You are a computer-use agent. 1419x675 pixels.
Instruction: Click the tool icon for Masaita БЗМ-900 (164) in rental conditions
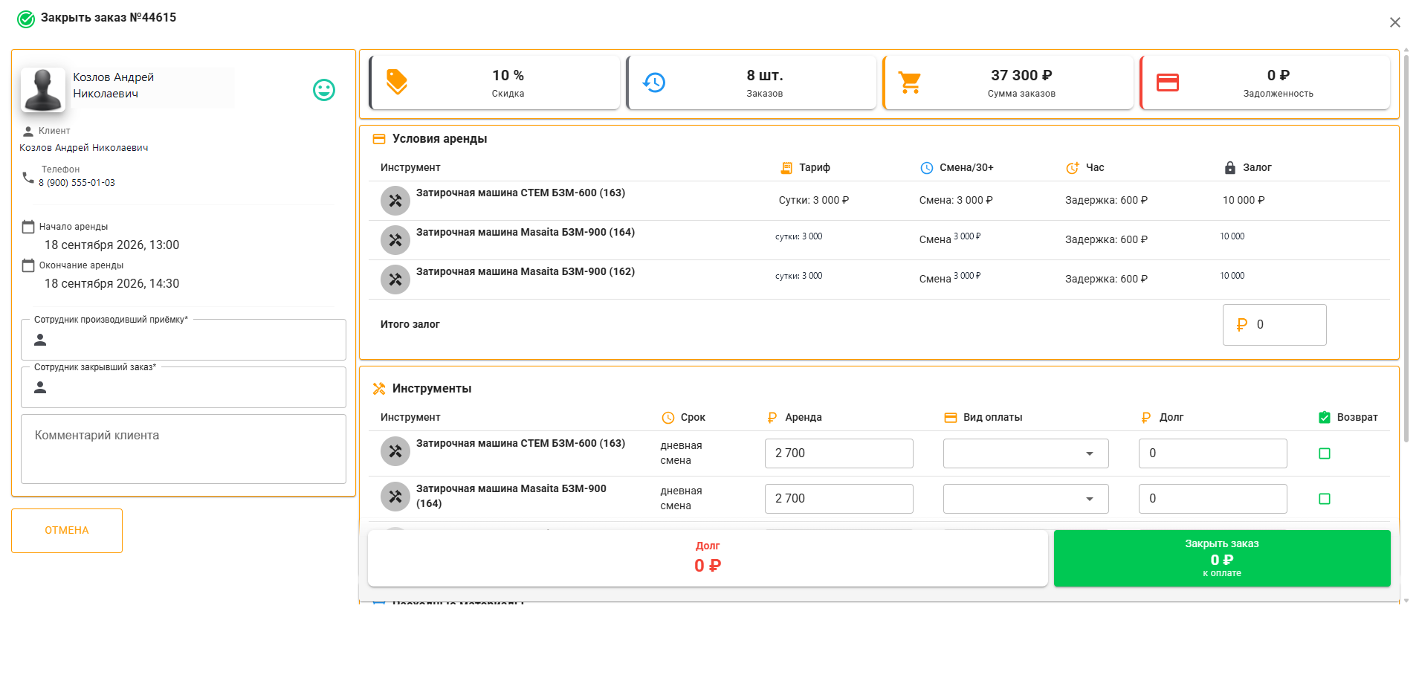395,240
